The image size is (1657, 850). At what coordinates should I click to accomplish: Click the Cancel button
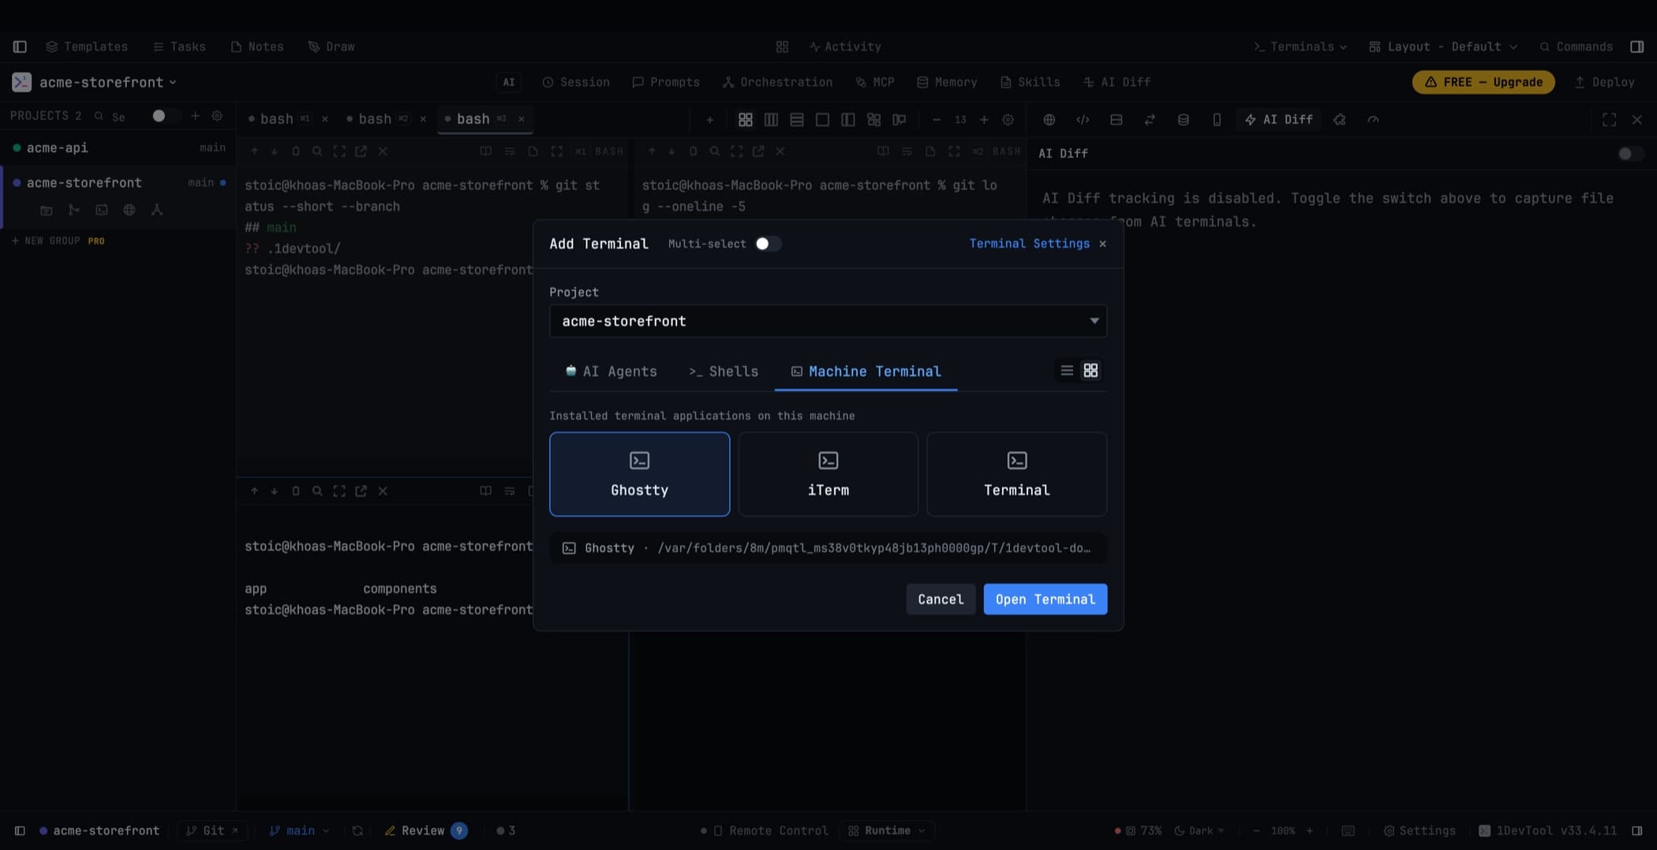(941, 599)
